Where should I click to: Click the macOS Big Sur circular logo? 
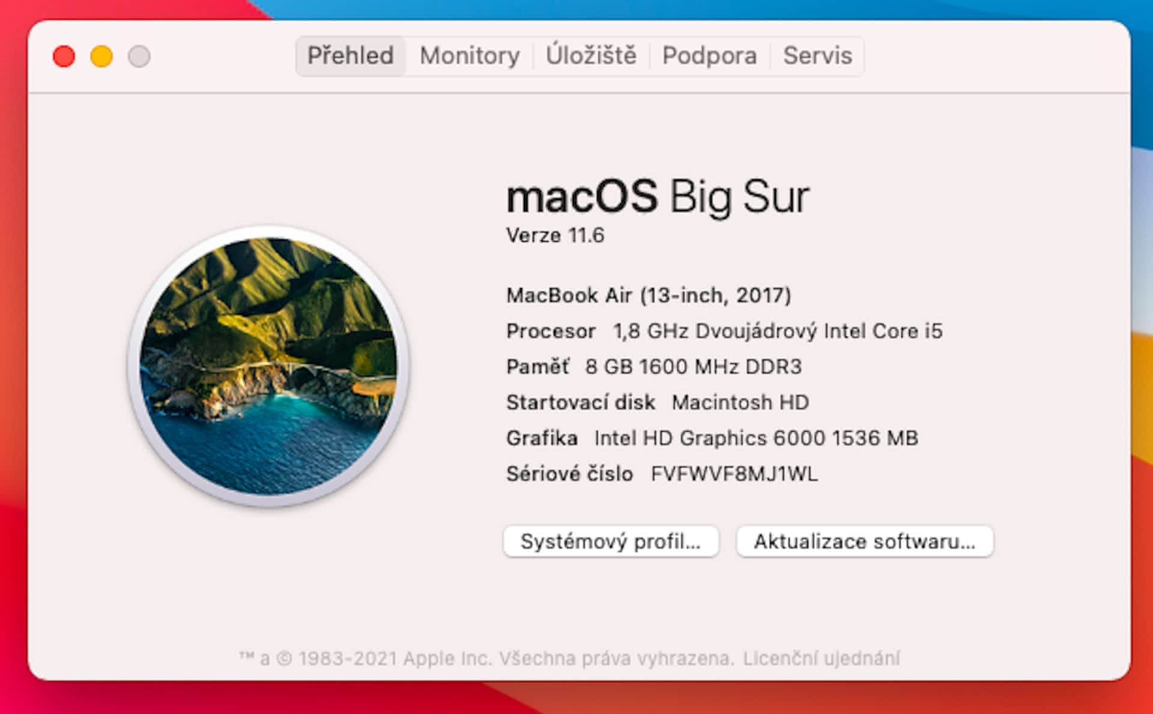click(268, 366)
